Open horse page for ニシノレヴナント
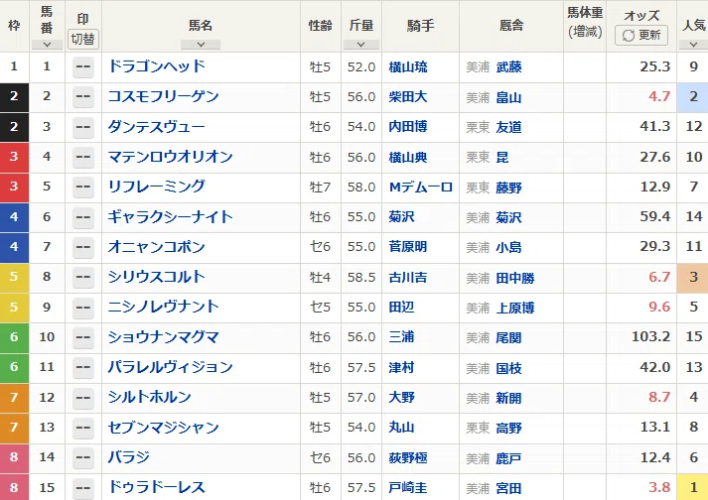Screen dimensions: 708x500 (x=164, y=307)
